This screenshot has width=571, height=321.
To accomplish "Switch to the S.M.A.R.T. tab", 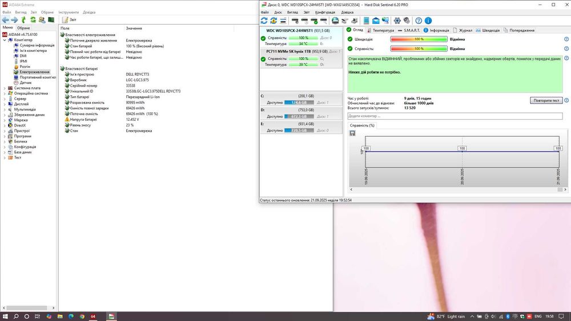I will pyautogui.click(x=409, y=30).
